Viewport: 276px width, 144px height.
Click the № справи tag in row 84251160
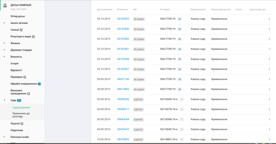(x=139, y=79)
